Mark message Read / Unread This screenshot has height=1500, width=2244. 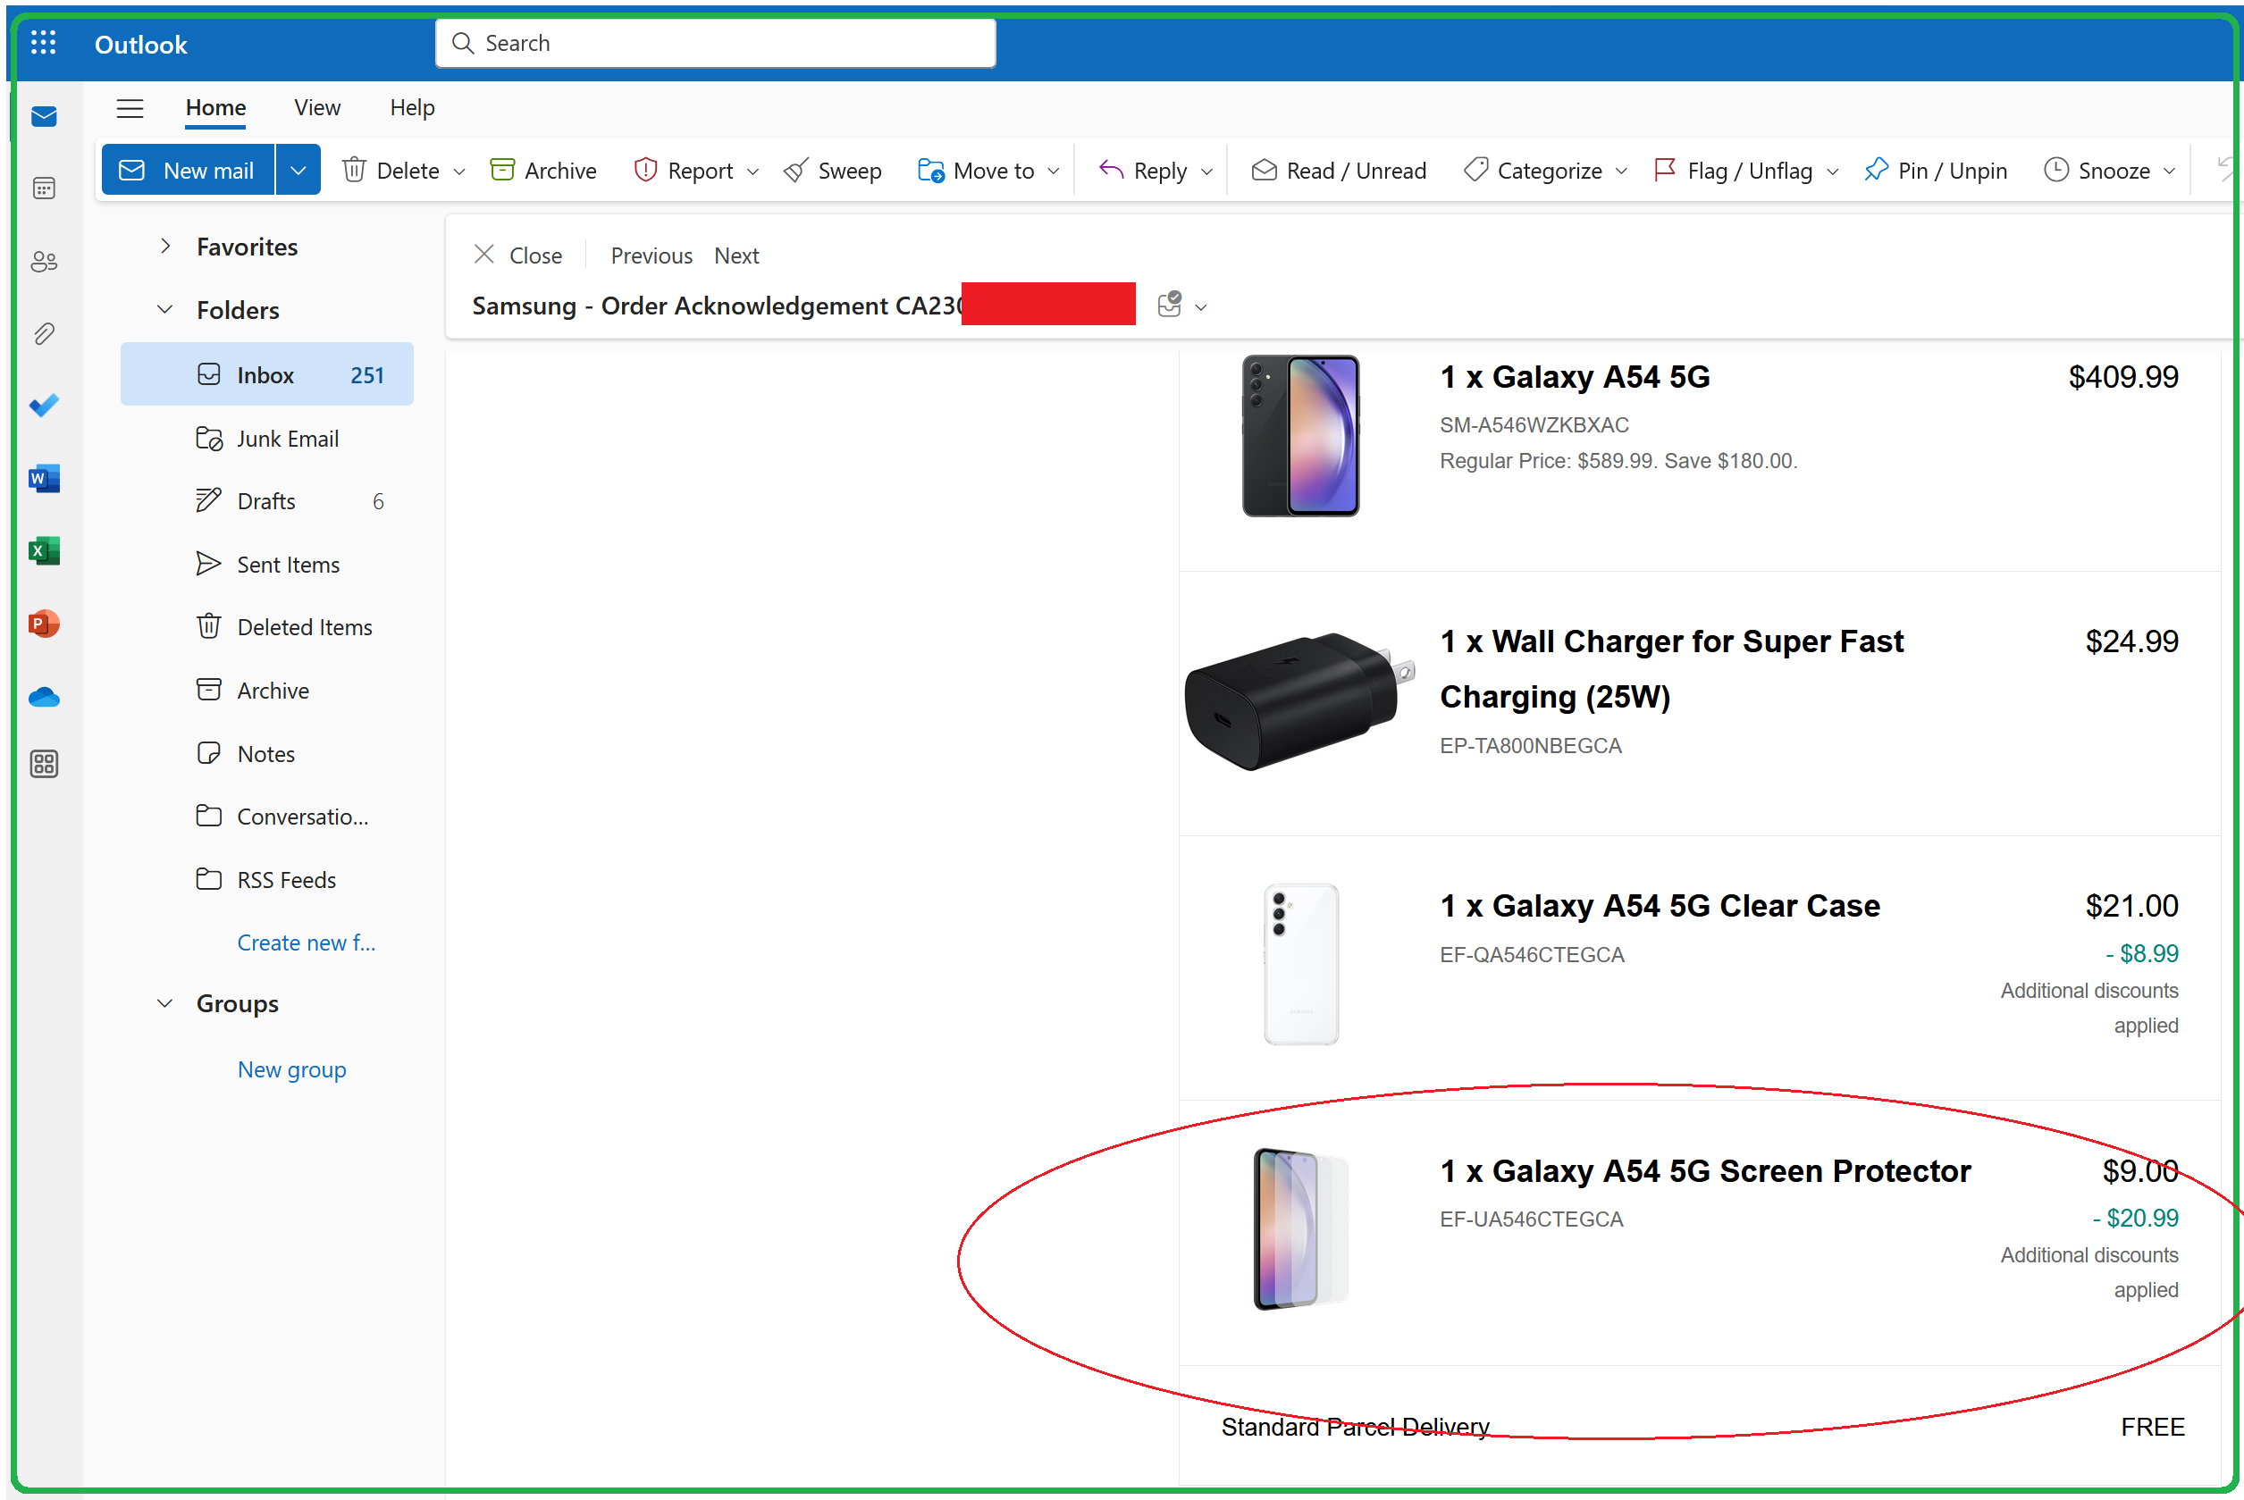tap(1339, 171)
